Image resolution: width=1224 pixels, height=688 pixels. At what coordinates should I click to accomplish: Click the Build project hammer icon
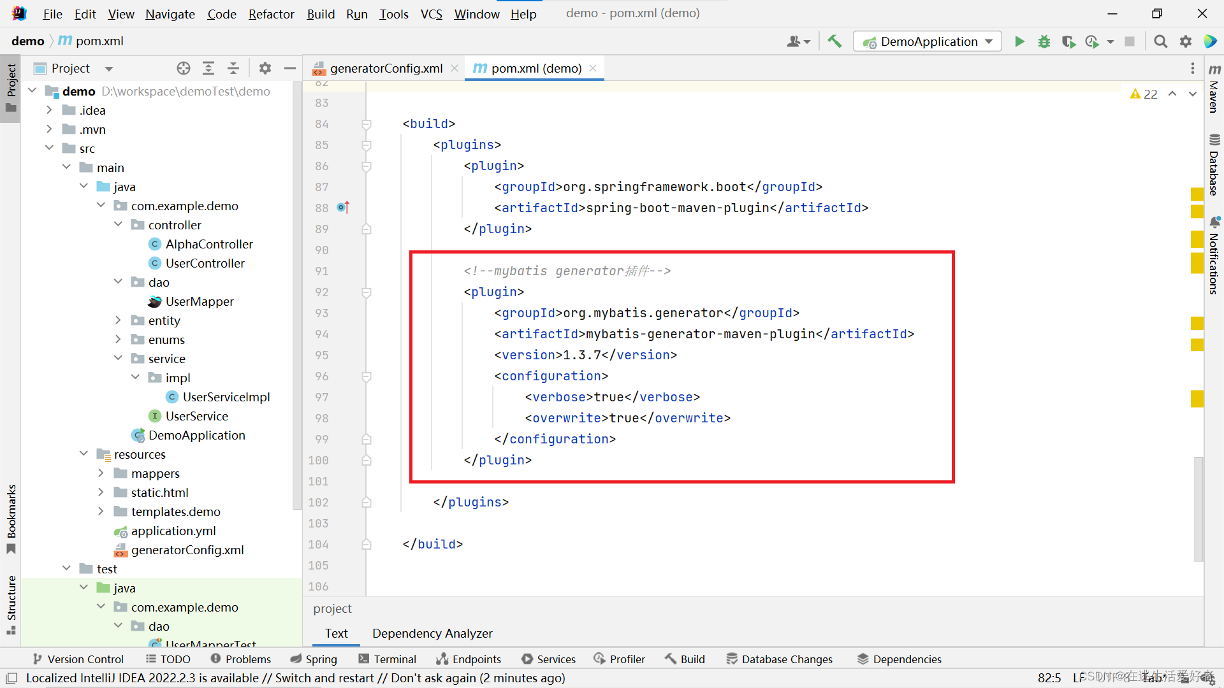click(834, 42)
